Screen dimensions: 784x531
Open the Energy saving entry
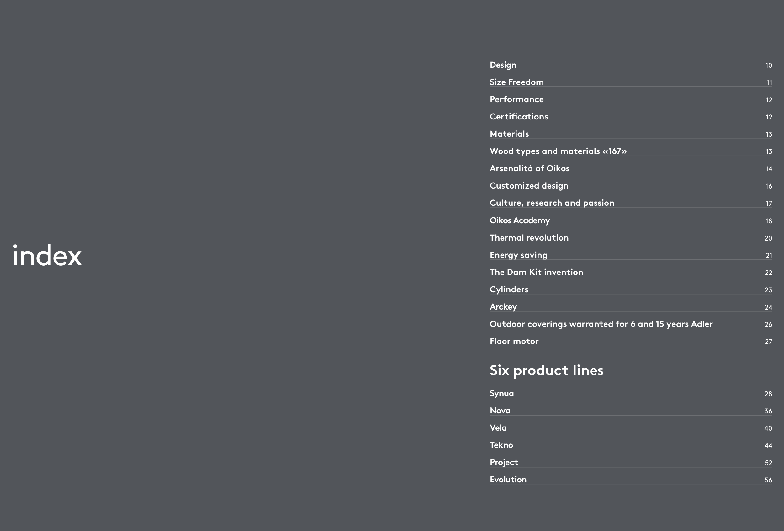click(518, 255)
